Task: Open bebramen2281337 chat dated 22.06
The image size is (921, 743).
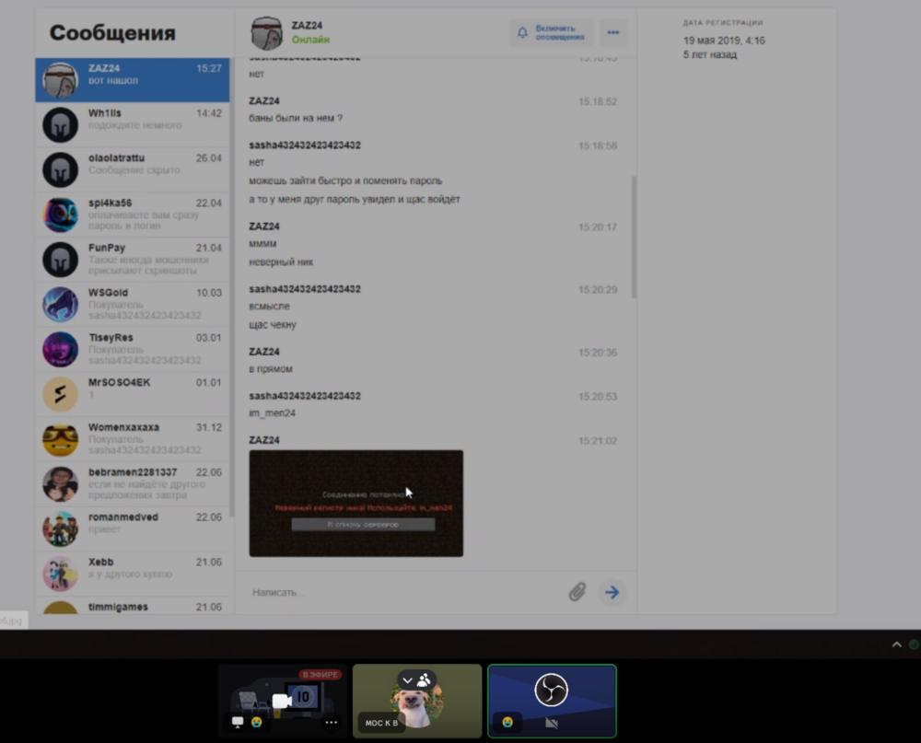Action: coord(132,483)
